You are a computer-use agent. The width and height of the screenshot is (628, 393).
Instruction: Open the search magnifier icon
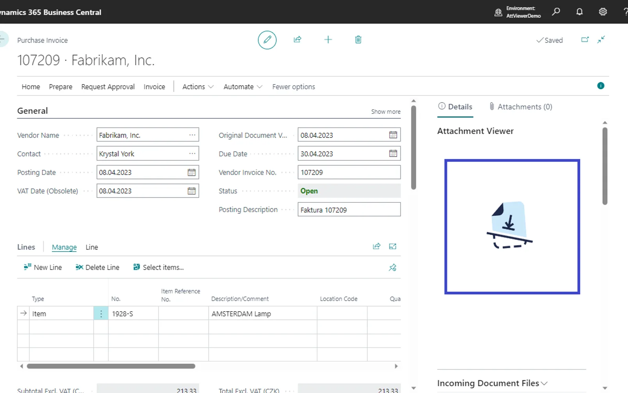556,12
